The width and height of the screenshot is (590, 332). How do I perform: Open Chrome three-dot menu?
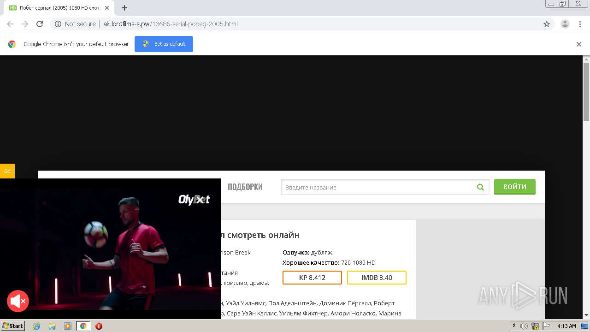(580, 24)
